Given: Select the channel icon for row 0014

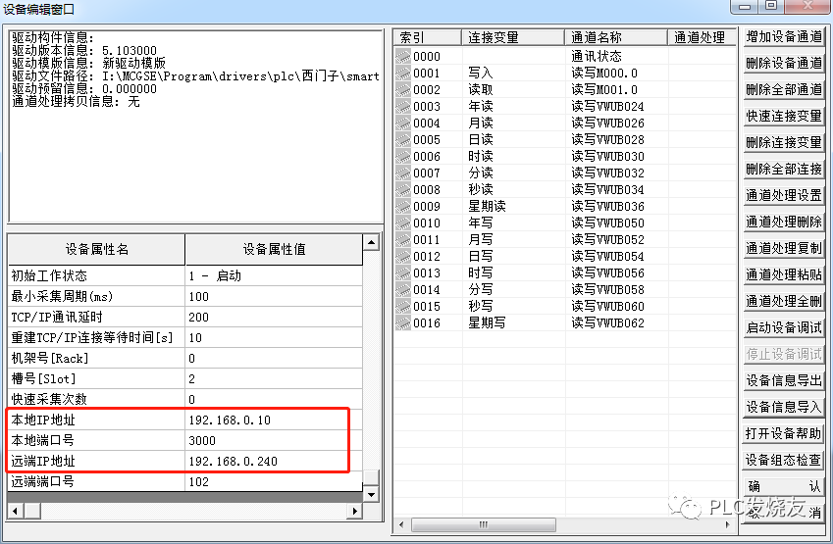Looking at the screenshot, I should coord(403,290).
